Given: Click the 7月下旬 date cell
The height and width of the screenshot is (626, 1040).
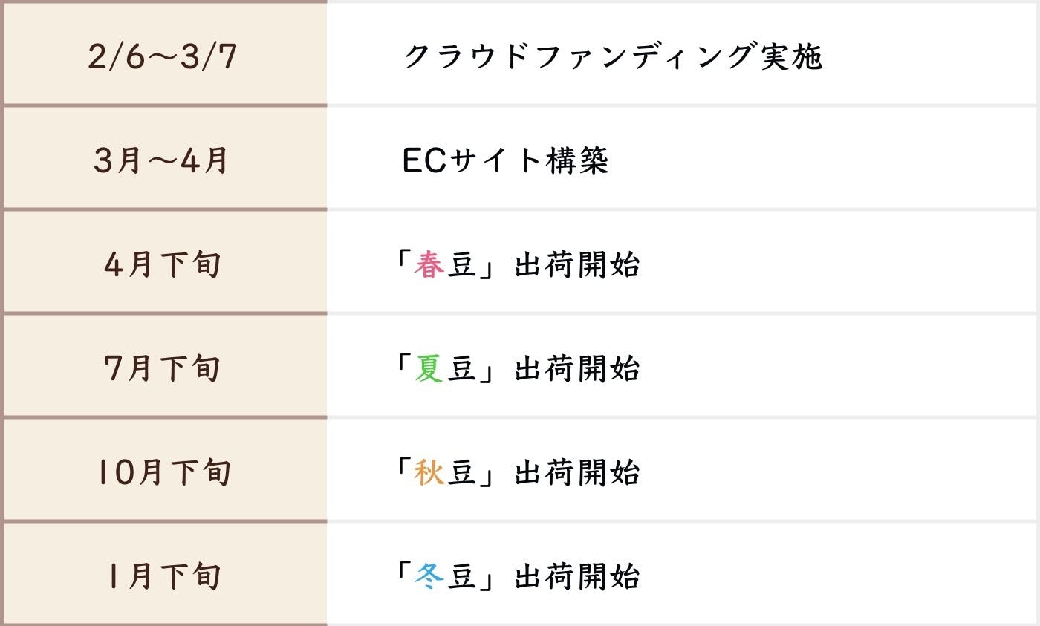Looking at the screenshot, I should [x=163, y=369].
